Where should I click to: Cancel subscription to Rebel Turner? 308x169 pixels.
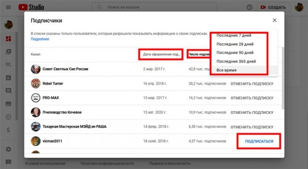252,84
